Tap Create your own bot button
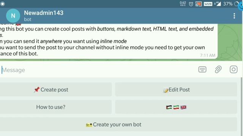 [x=118, y=124]
